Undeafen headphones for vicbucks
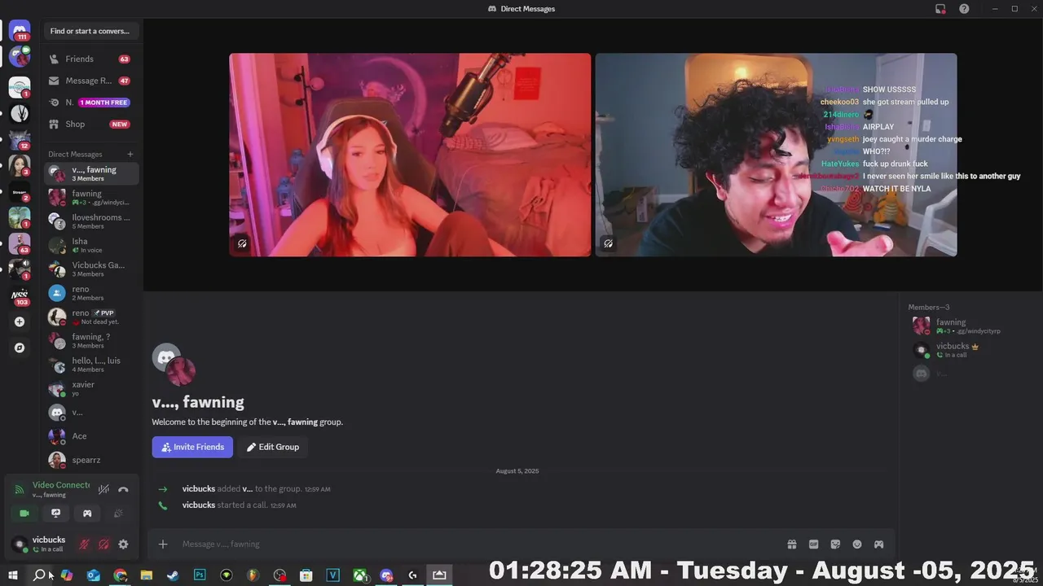Screen dimensions: 1043x586 [x=103, y=544]
